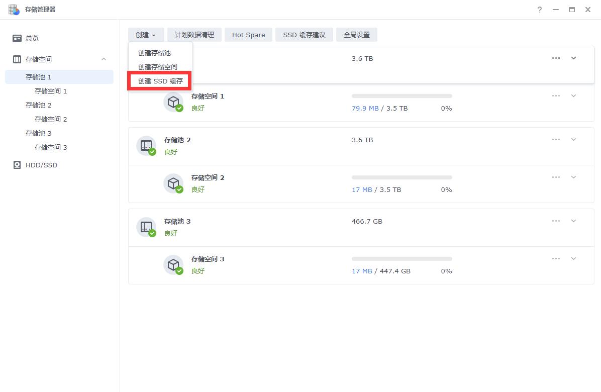
Task: Click the 存储池 3 pool icon
Action: pyautogui.click(x=146, y=227)
